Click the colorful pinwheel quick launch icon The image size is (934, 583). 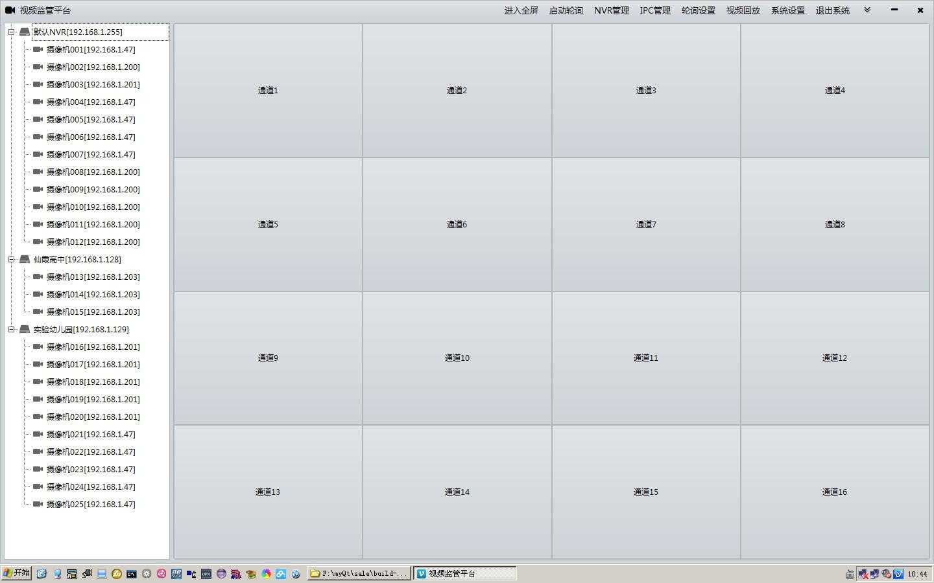pyautogui.click(x=266, y=574)
